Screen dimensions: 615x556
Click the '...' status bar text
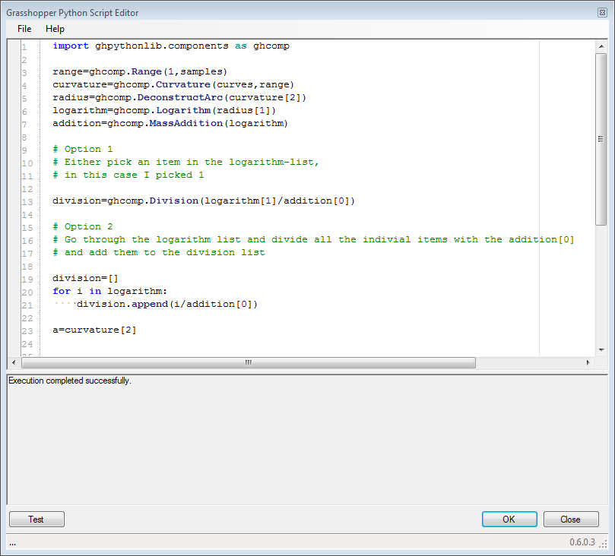pos(13,544)
